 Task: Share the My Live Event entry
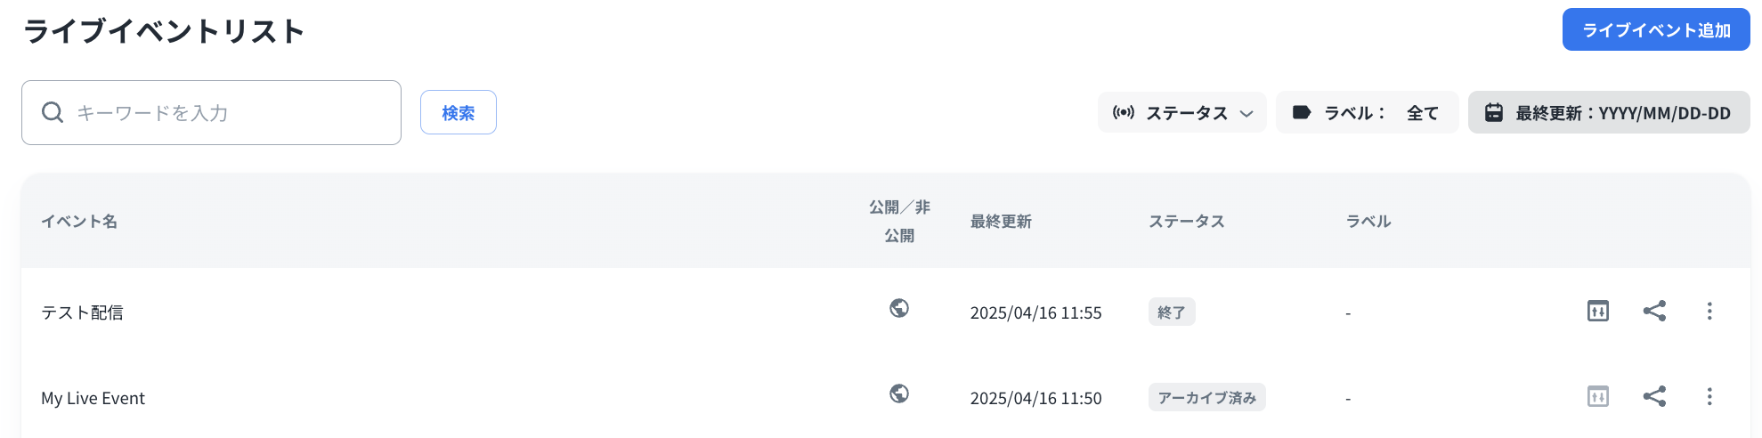pyautogui.click(x=1653, y=397)
